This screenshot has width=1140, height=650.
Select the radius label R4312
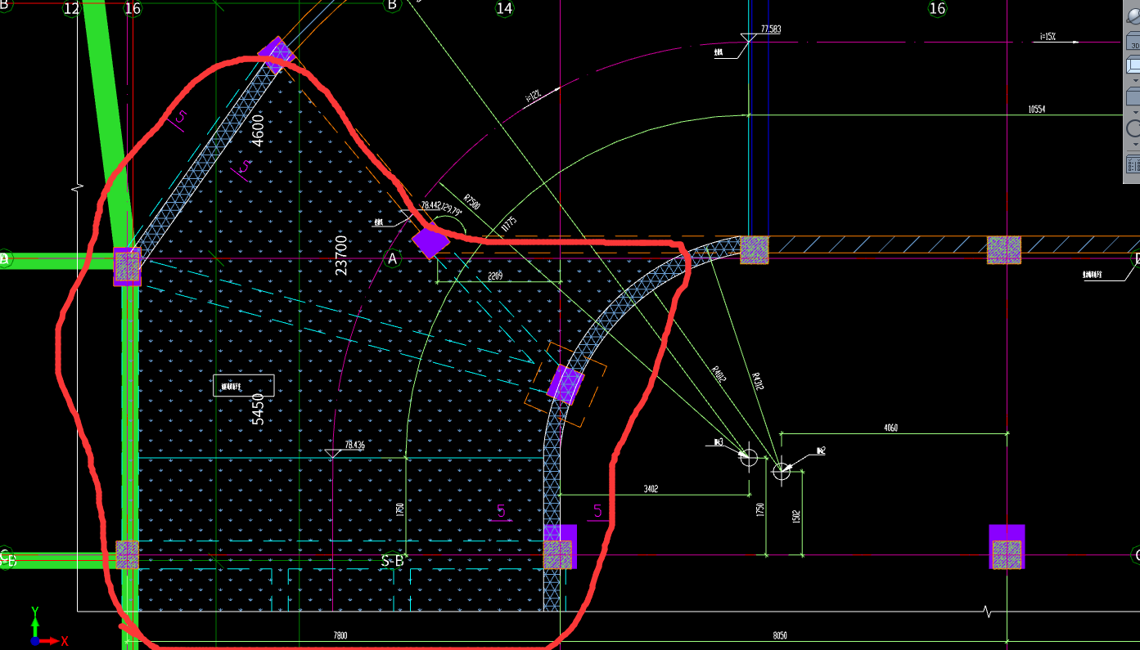[x=758, y=381]
